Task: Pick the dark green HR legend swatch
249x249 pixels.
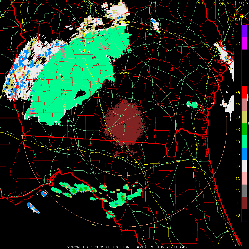Action: [244, 129]
